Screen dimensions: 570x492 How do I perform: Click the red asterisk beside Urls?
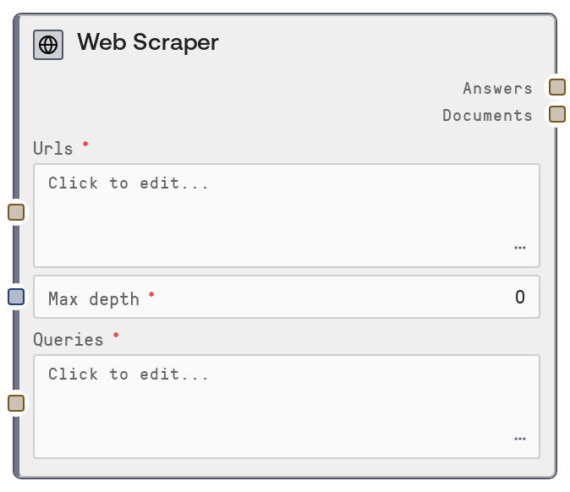click(x=85, y=145)
